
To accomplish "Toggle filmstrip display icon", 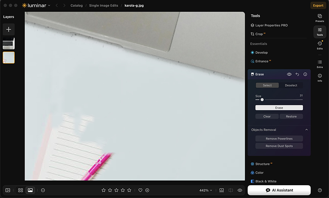I will tap(222, 190).
